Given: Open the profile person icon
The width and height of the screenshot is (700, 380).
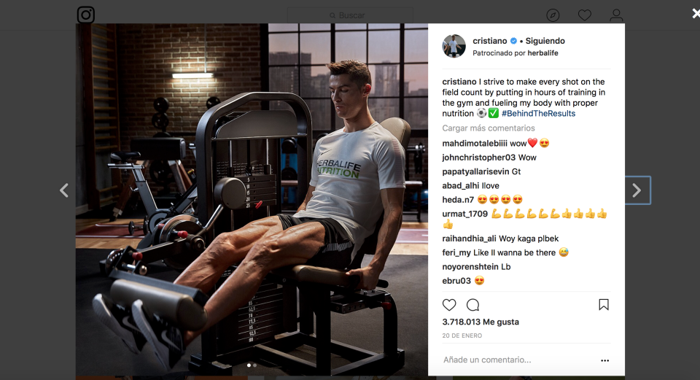Looking at the screenshot, I should tap(616, 15).
